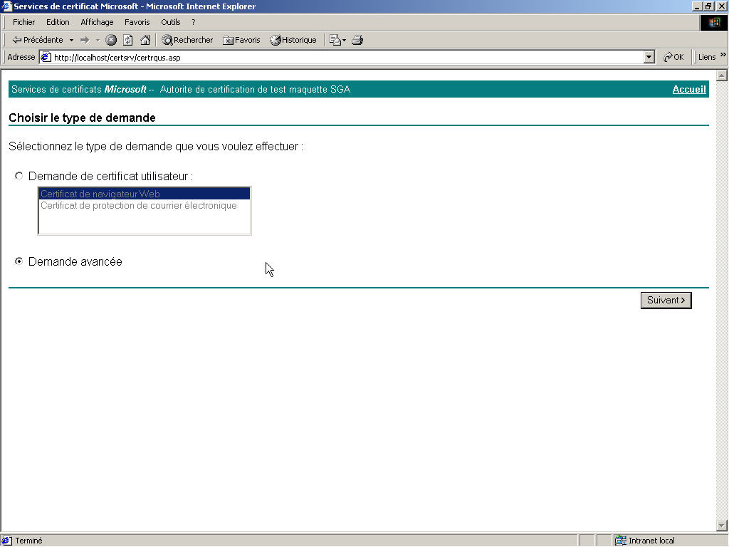Choose Certificat de navigateur Web list item
This screenshot has height=547, width=729.
coord(144,194)
